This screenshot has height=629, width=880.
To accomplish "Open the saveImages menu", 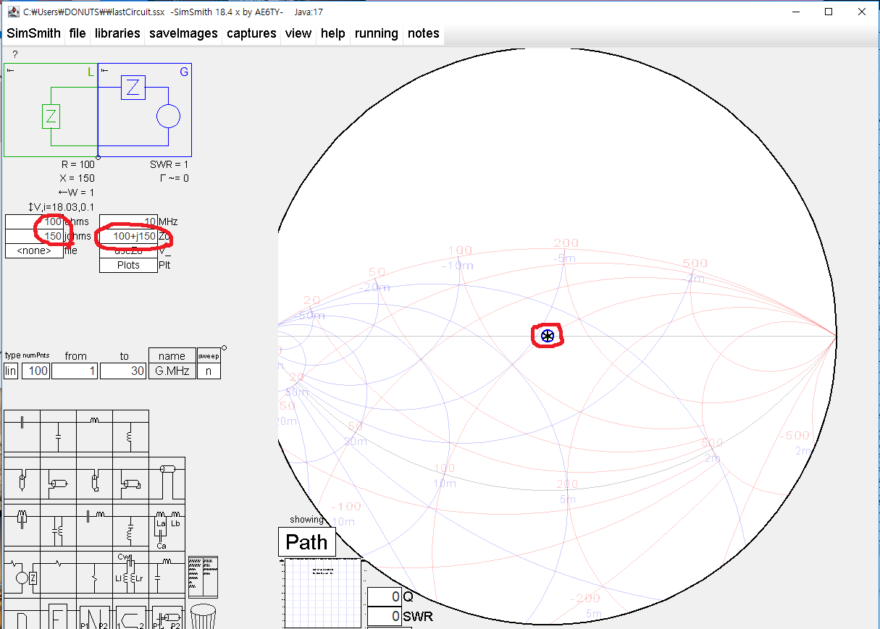I will click(184, 33).
